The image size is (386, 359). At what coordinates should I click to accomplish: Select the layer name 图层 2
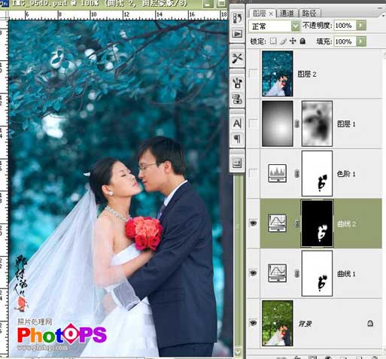click(x=307, y=74)
